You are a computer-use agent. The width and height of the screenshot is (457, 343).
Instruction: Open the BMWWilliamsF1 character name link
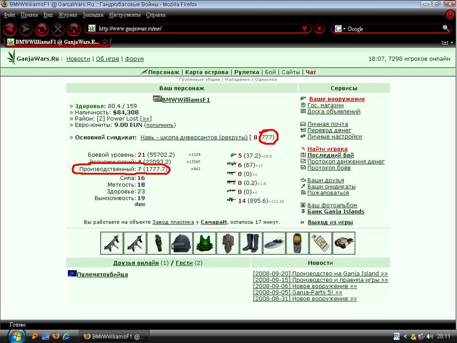coord(186,100)
